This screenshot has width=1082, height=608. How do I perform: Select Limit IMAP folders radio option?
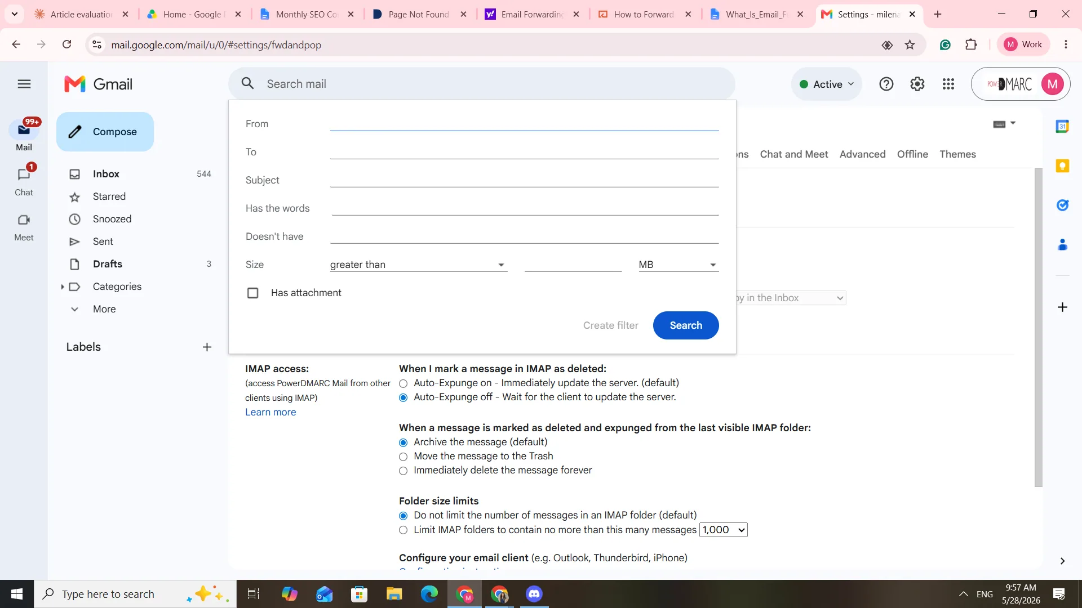pyautogui.click(x=403, y=530)
